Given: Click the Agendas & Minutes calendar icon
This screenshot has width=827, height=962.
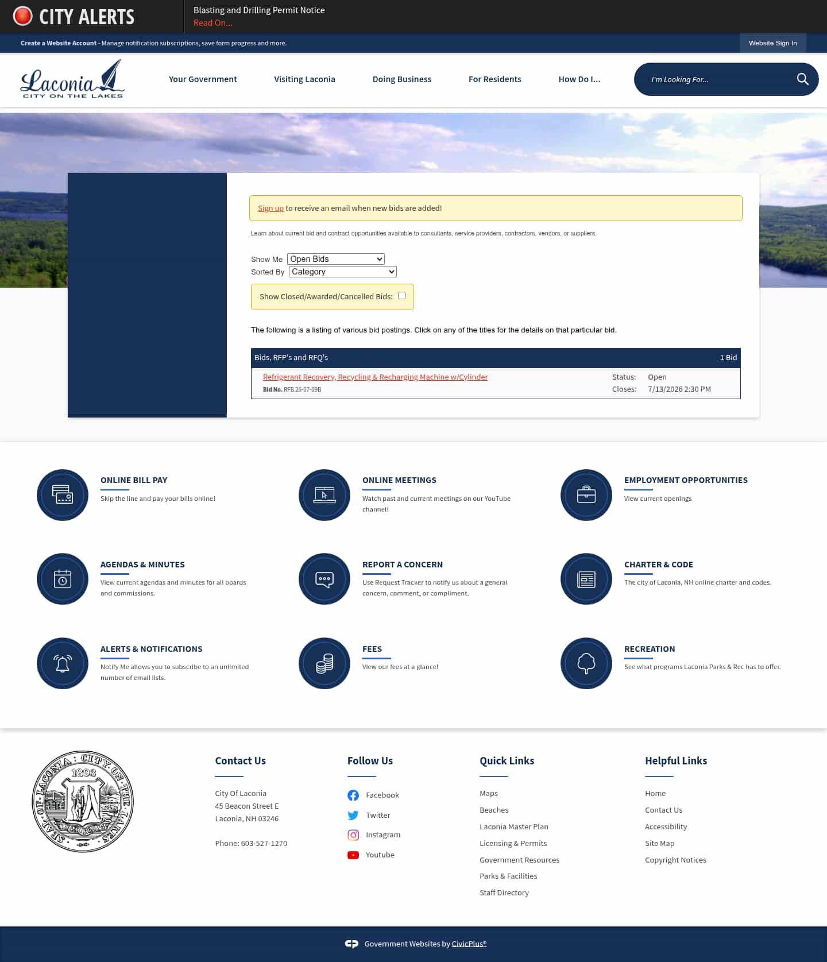Looking at the screenshot, I should coord(63,579).
